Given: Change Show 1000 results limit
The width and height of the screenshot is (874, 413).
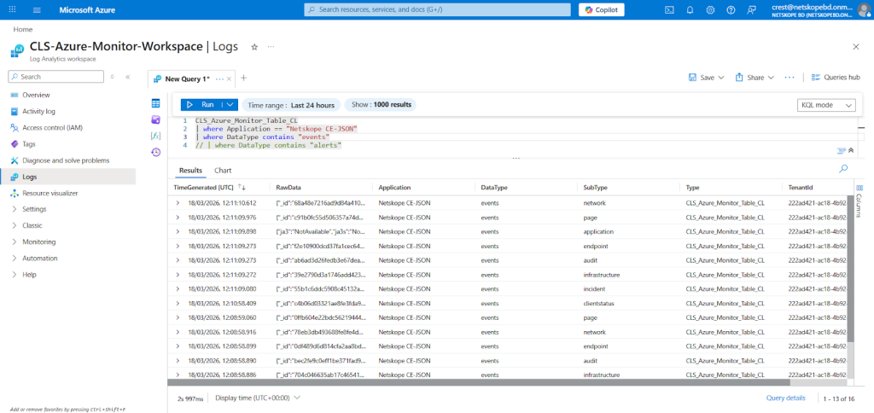Looking at the screenshot, I should (380, 105).
